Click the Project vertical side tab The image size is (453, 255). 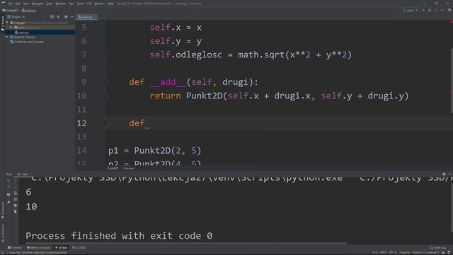(x=3, y=23)
